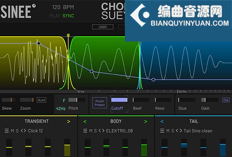This screenshot has width=232, height=157.
Task: Solo the Transient layer with S
Action: [17, 131]
